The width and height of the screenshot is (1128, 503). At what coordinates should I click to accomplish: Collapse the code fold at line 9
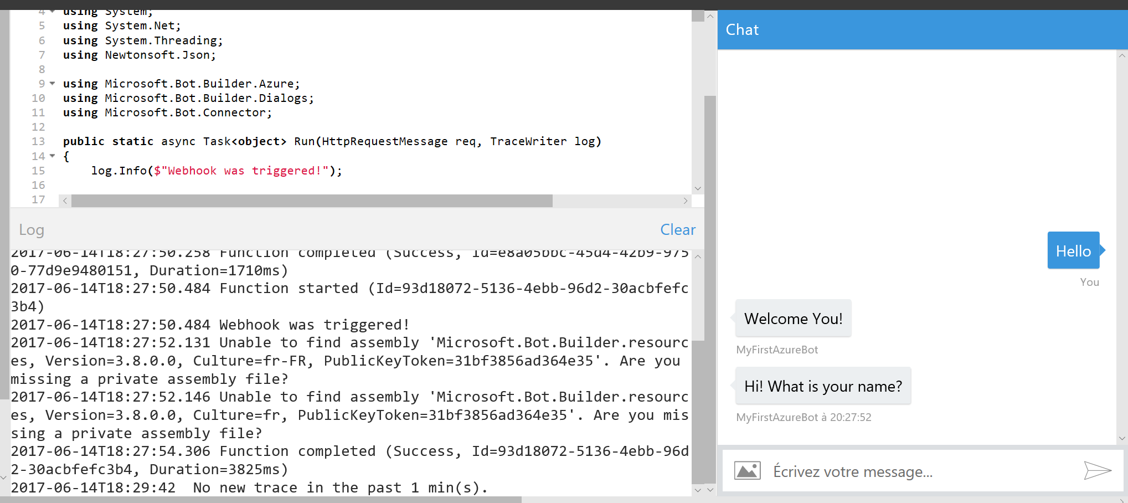53,84
